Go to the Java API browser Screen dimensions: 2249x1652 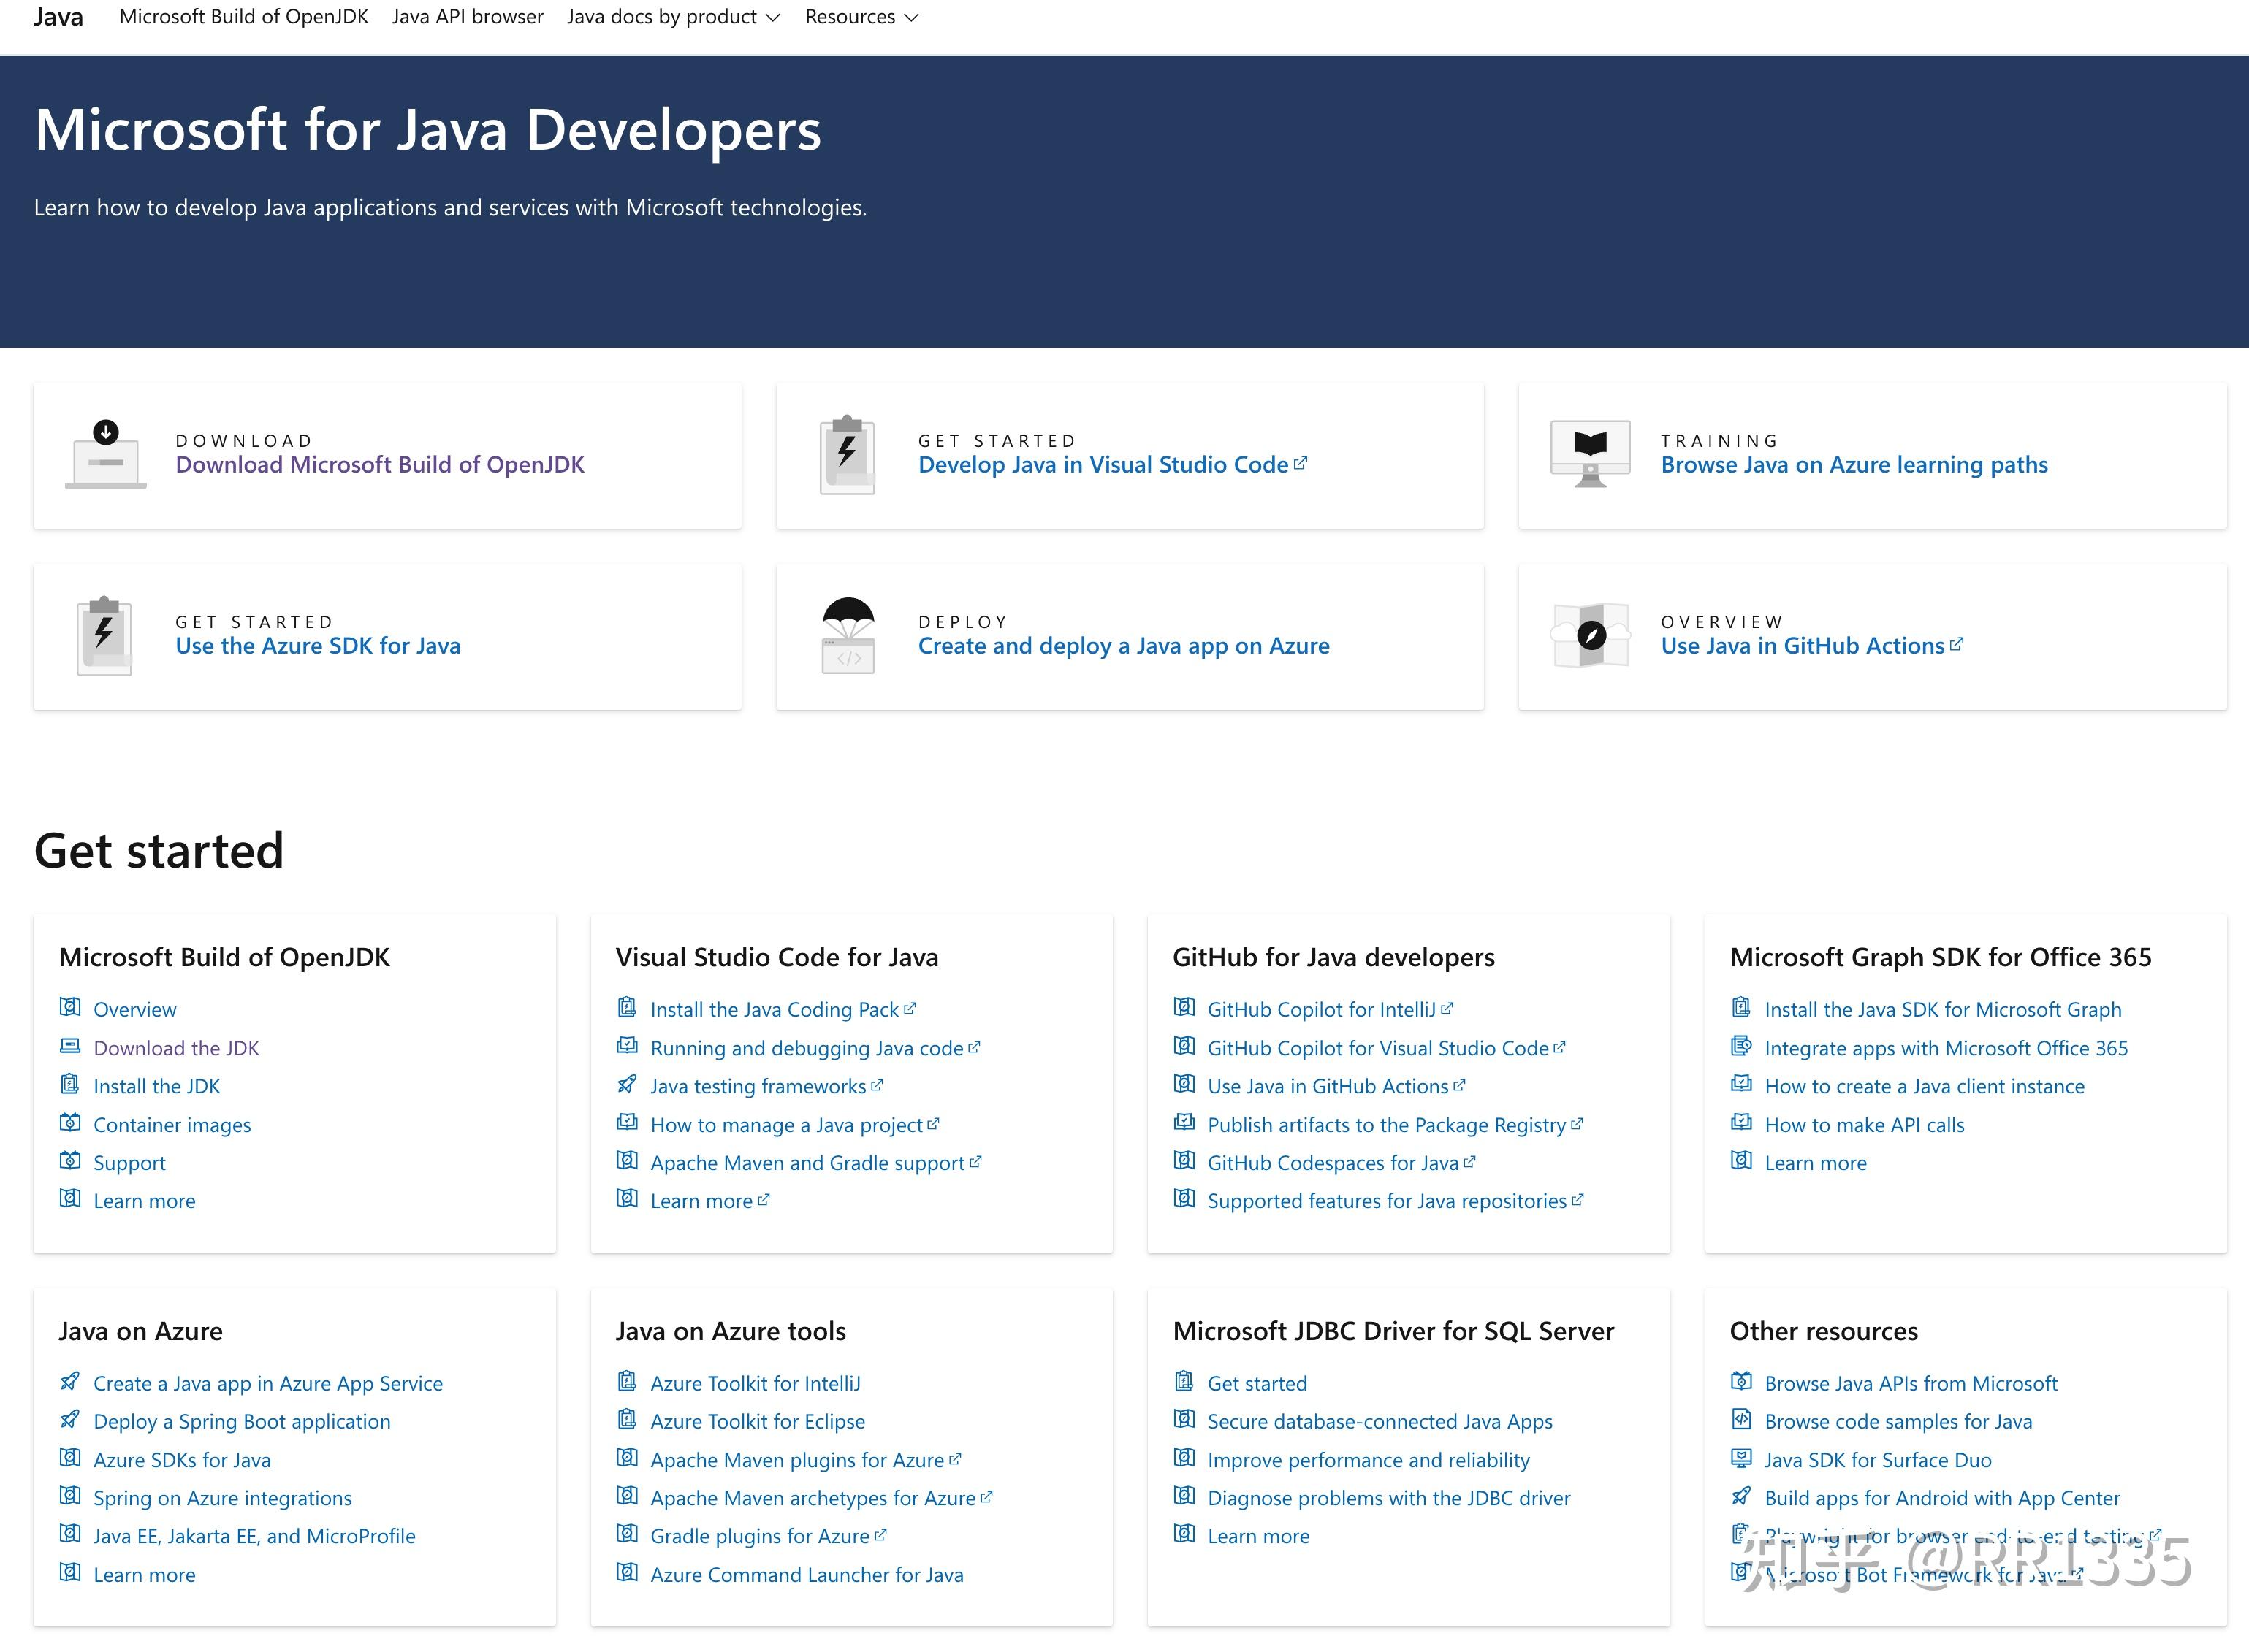468,17
